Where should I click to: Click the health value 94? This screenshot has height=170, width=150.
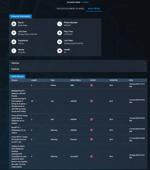click(x=65, y=52)
